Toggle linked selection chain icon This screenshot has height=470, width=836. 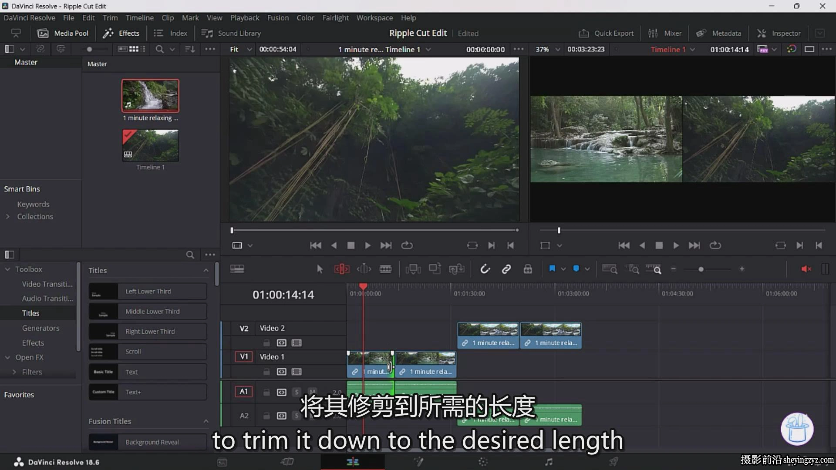coord(506,269)
